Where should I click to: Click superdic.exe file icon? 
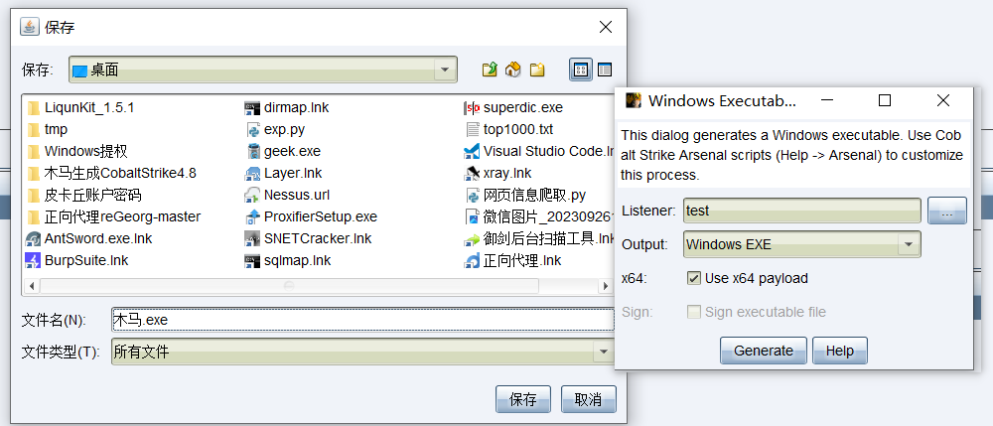pos(472,107)
